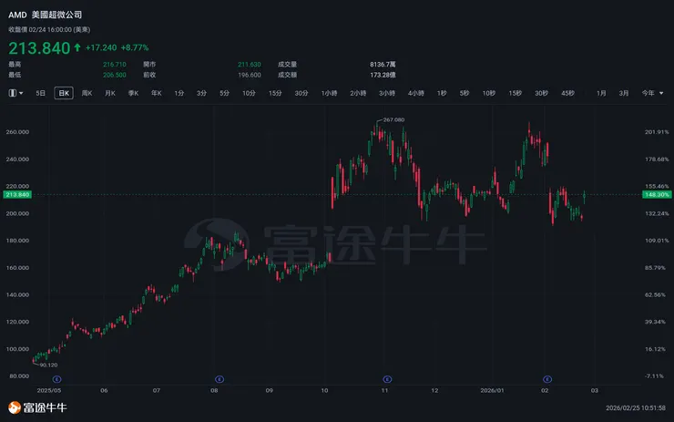Click the earnings E marker near 08

pos(220,379)
